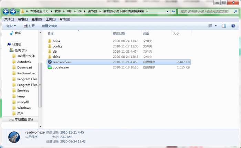Viewport: 241px width, 148px height.
Task: Expand breadcrumb arrow after 读书狼 segment
Action: 100,11
